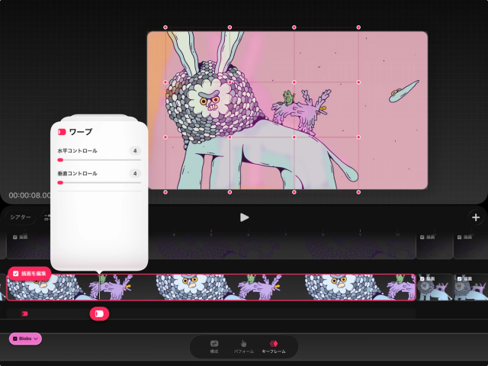
Task: Switch to the 構成 tab
Action: tap(214, 347)
